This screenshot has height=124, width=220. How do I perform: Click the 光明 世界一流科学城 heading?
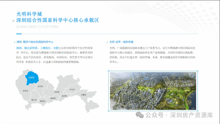tap(121, 42)
